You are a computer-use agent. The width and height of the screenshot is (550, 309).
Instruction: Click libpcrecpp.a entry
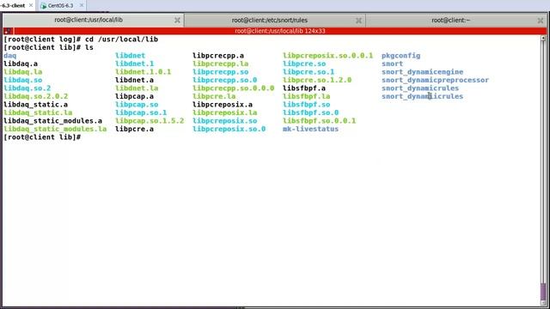click(218, 55)
